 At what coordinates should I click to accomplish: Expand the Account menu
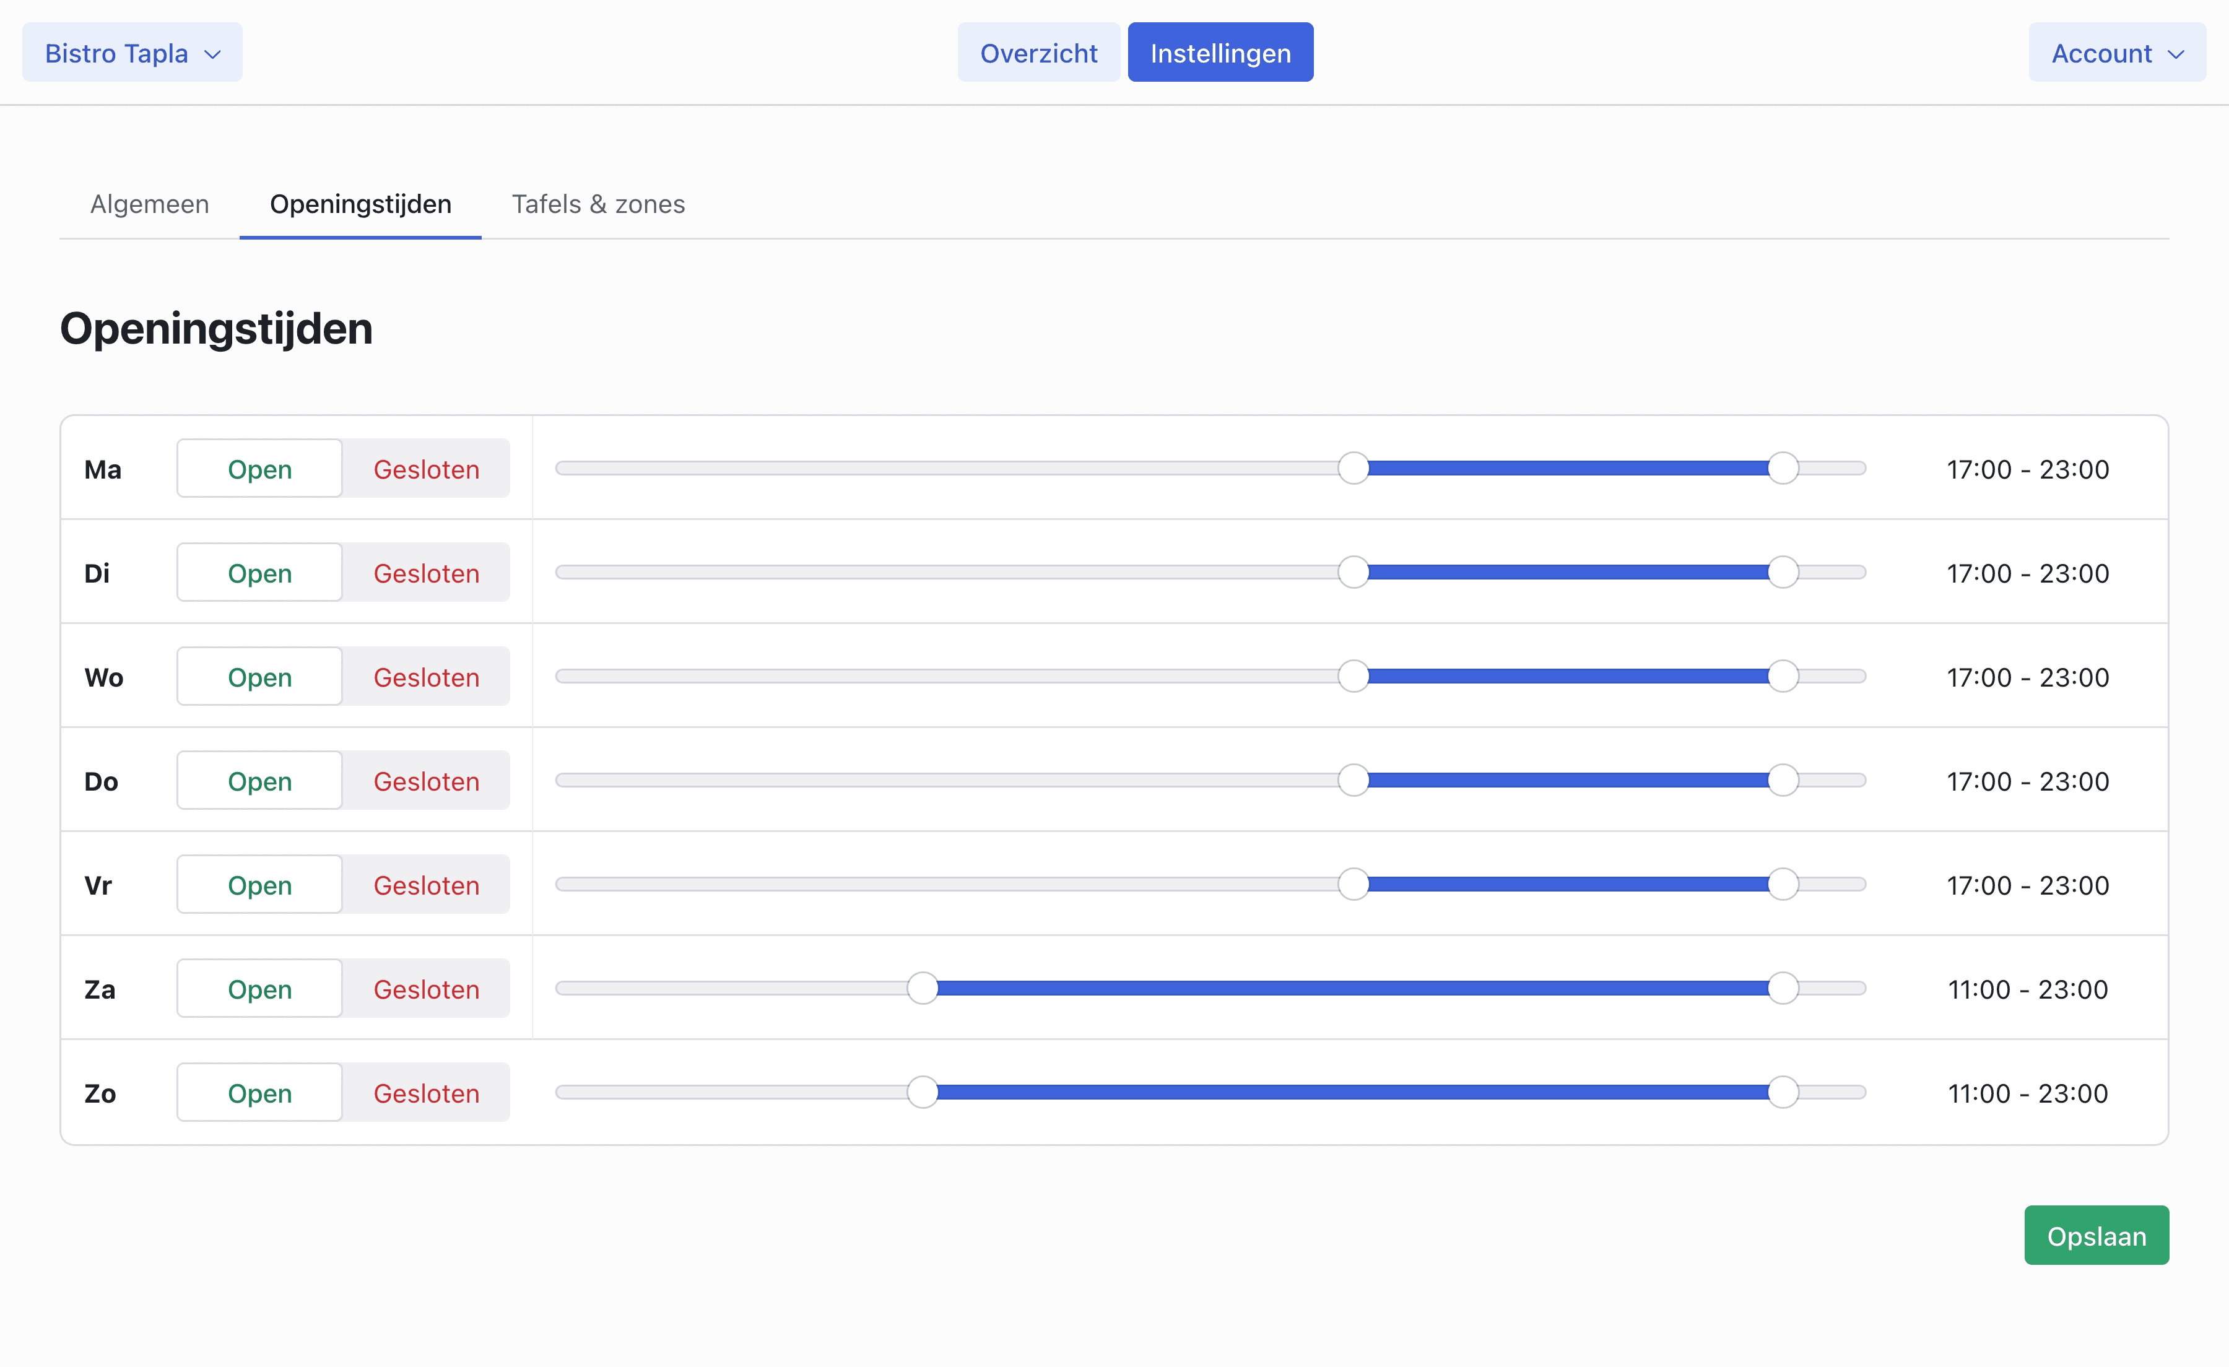pyautogui.click(x=2116, y=53)
